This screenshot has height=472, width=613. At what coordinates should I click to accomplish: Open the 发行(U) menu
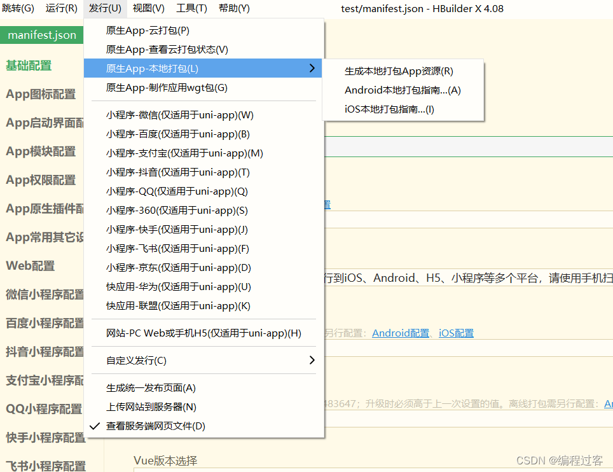coord(105,8)
